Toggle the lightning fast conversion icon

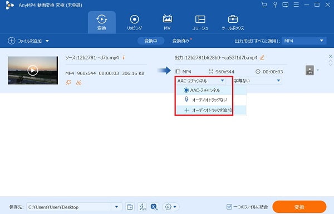point(142,207)
